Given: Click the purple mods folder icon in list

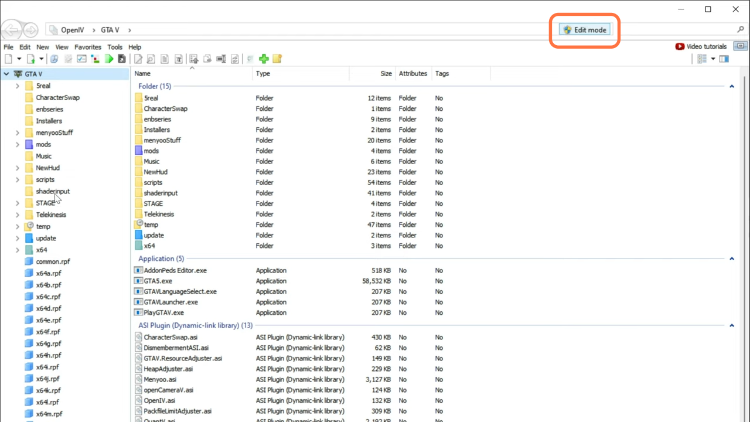Looking at the screenshot, I should [139, 151].
